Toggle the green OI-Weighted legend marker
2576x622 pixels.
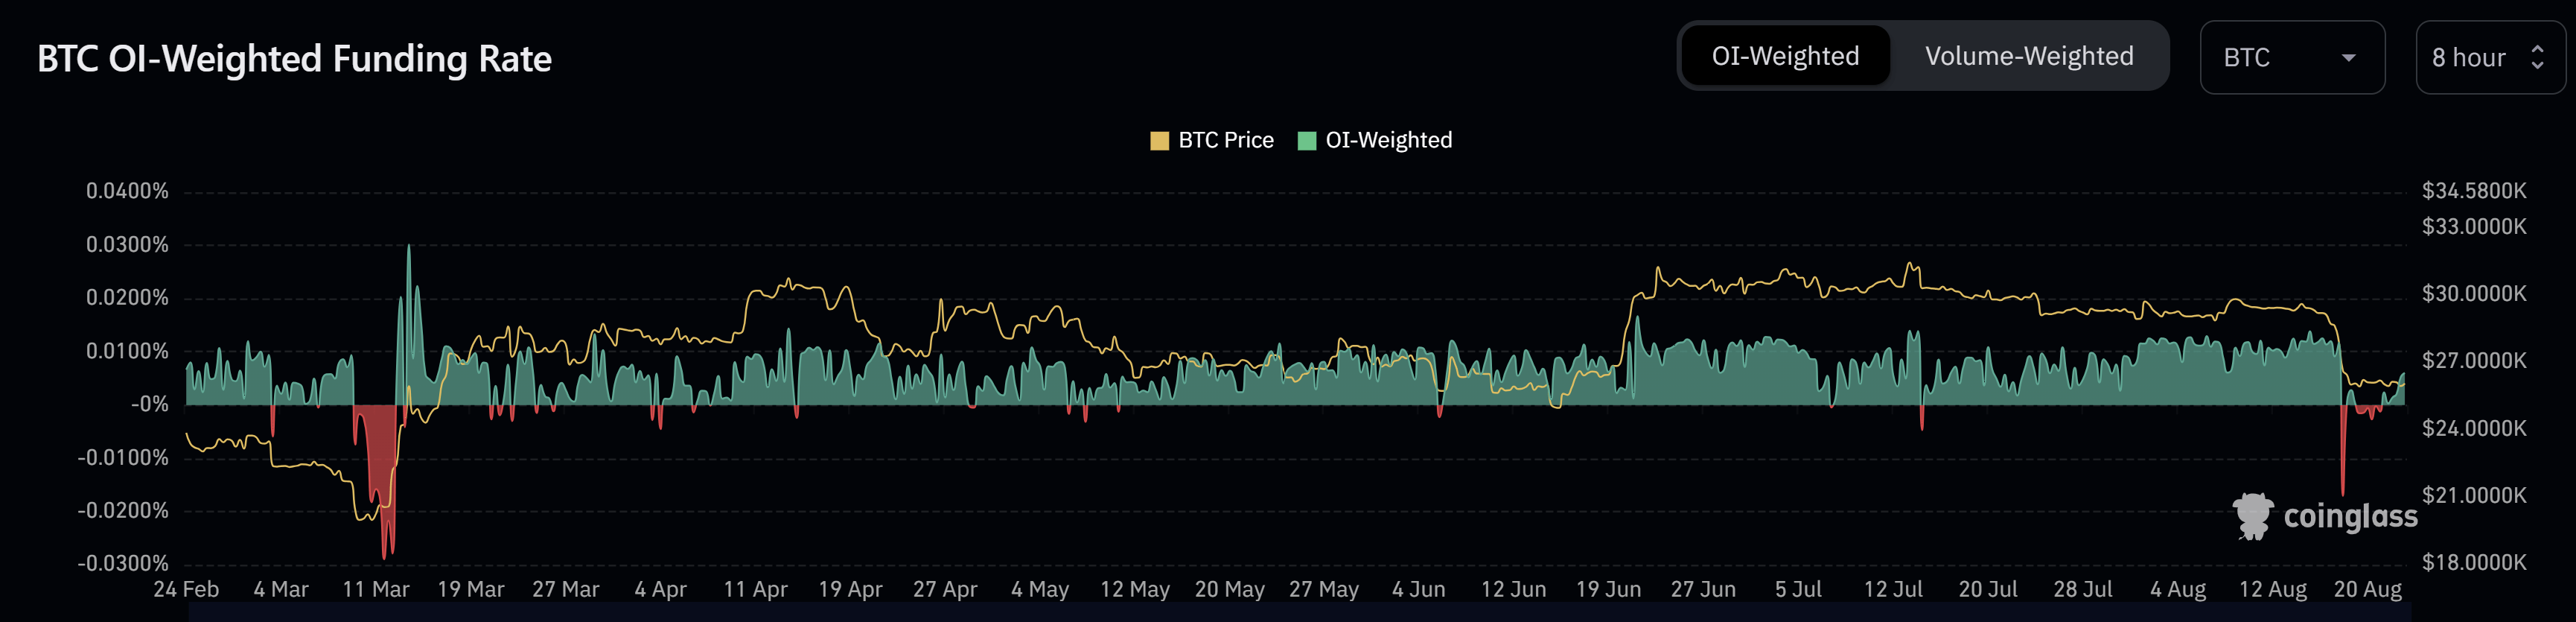coord(1306,141)
